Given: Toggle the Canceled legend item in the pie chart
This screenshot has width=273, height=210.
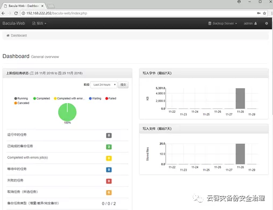Looking at the screenshot, I should coord(22,103).
